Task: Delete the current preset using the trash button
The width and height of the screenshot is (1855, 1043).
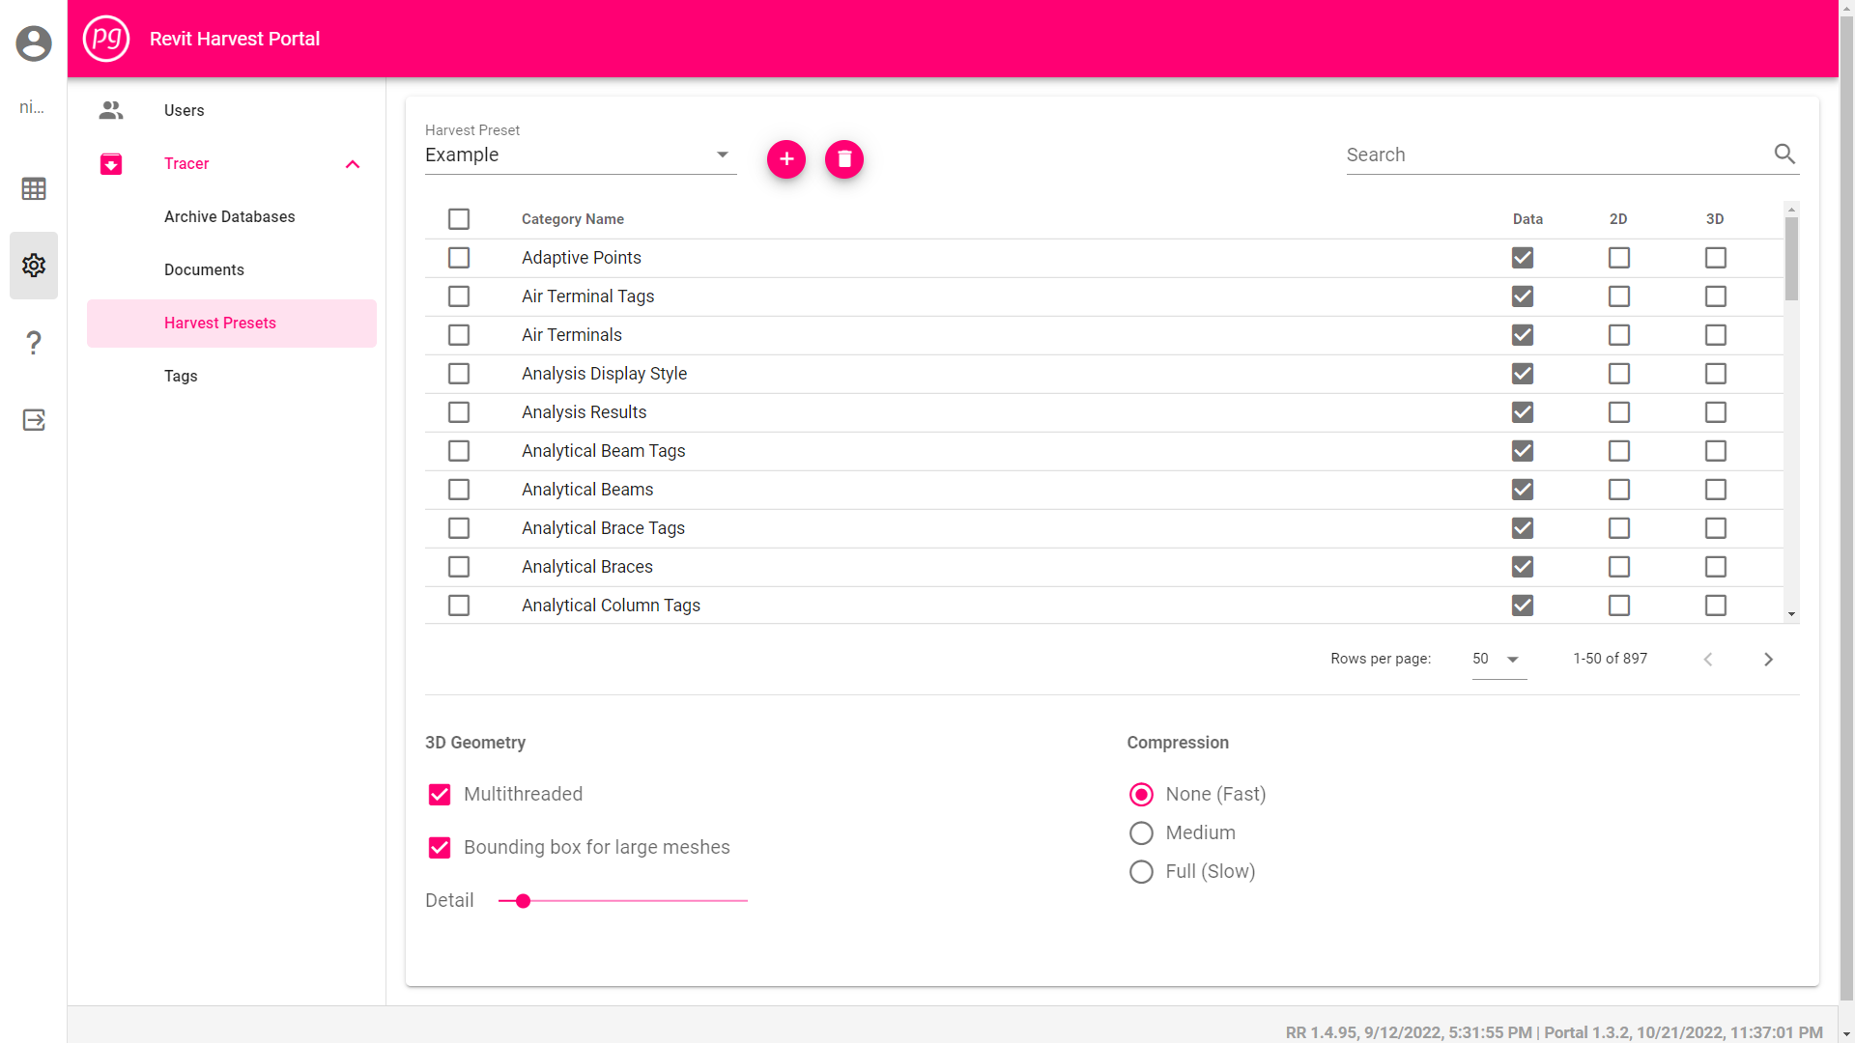Action: coord(843,158)
